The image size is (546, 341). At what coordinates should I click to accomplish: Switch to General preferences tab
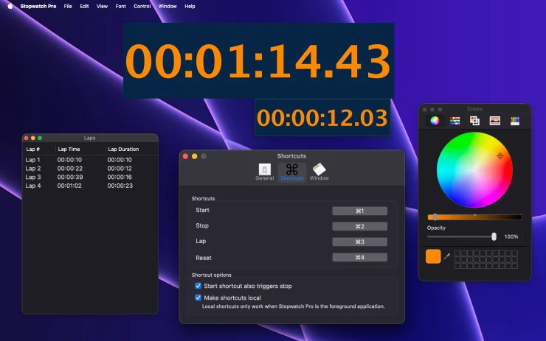(x=265, y=172)
